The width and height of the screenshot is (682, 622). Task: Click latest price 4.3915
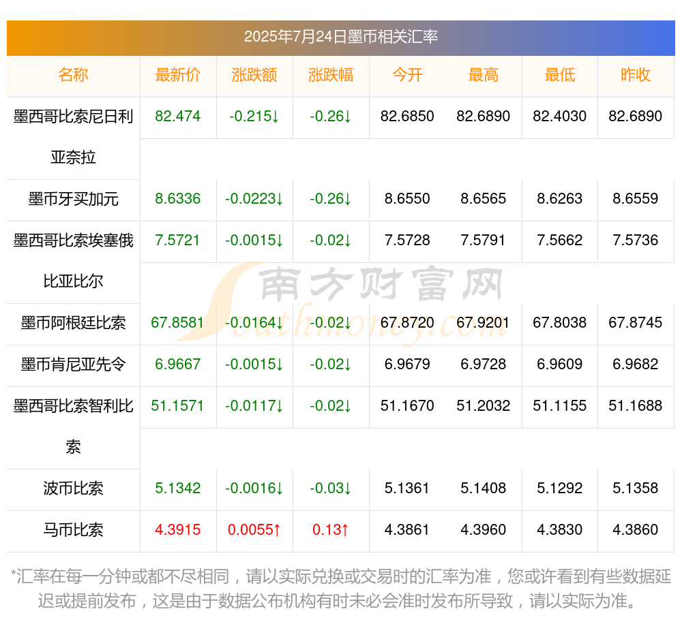[x=177, y=530]
